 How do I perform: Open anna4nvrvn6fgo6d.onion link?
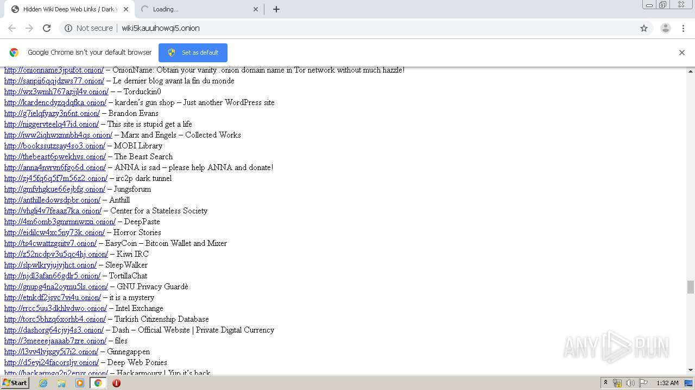click(55, 167)
